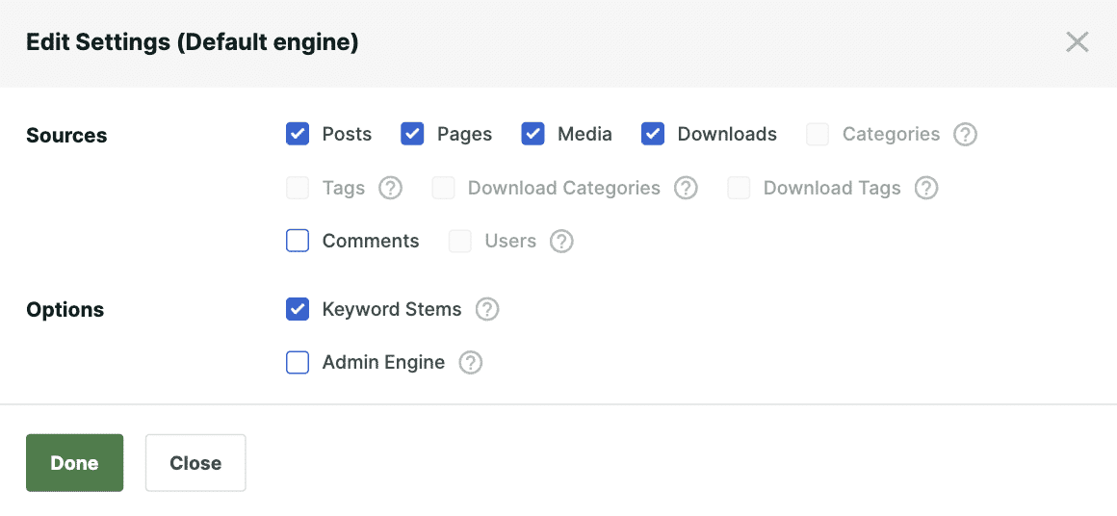Click the Download Tags checkbox
This screenshot has height=516, width=1117.
pos(739,188)
